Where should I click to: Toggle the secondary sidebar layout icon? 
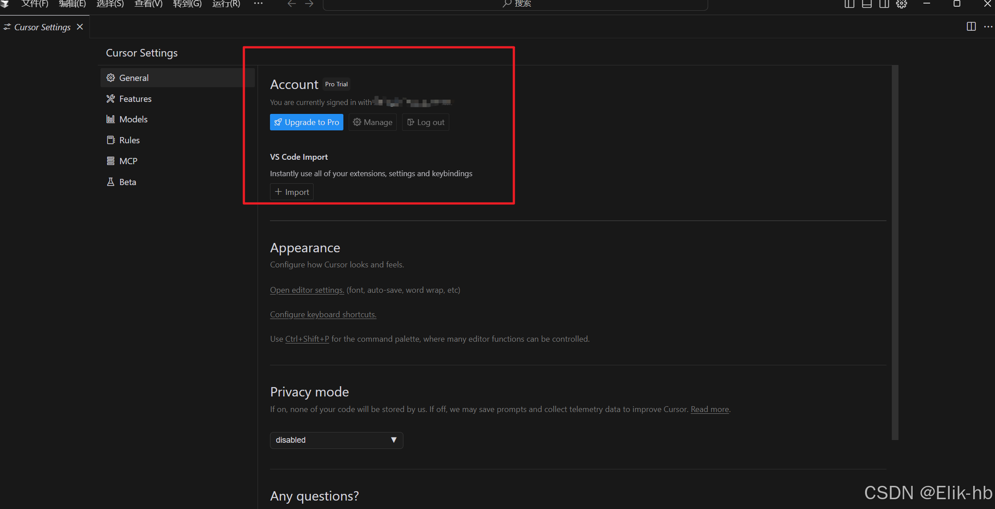[x=884, y=4]
